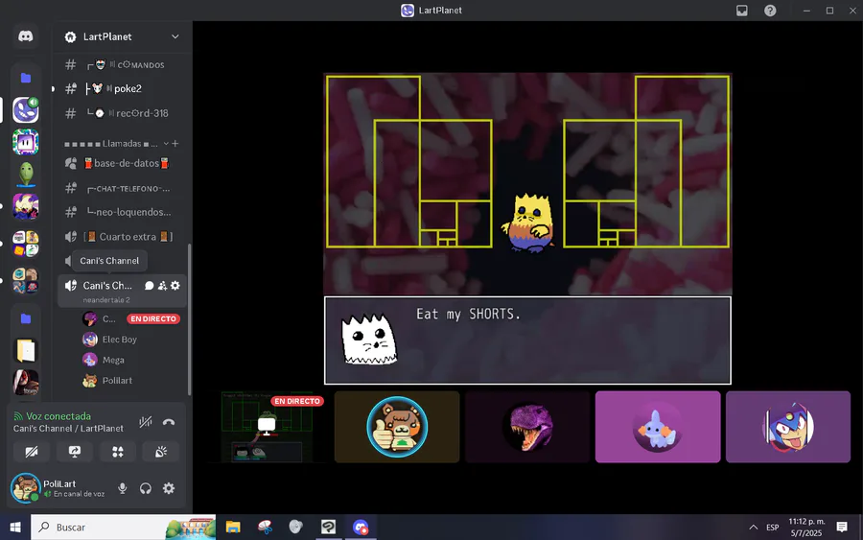Open Discord help
Screen dimensions: 863x540
click(x=770, y=11)
